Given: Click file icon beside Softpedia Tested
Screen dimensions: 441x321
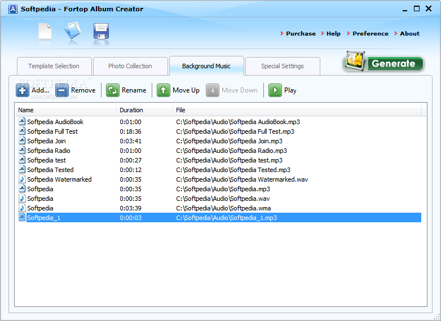Looking at the screenshot, I should 22,169.
